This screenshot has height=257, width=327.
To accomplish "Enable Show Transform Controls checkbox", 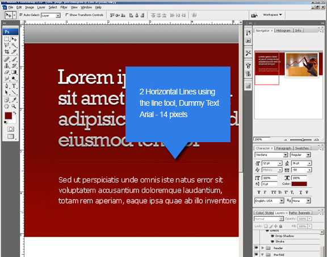I will click(67, 15).
